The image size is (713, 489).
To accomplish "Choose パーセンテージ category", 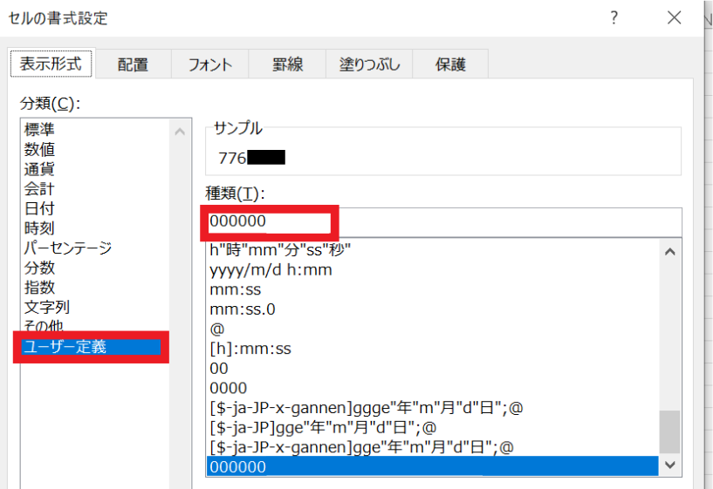I will coord(68,248).
